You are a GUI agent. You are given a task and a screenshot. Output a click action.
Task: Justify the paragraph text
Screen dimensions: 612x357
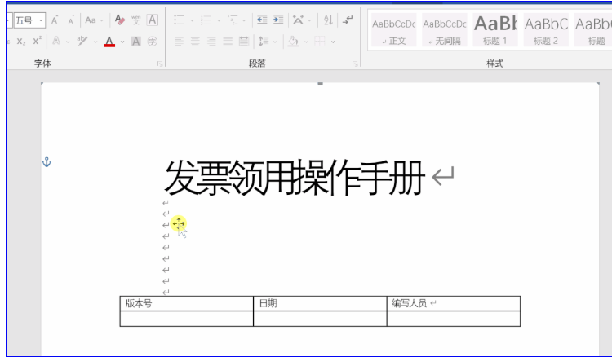pos(228,42)
